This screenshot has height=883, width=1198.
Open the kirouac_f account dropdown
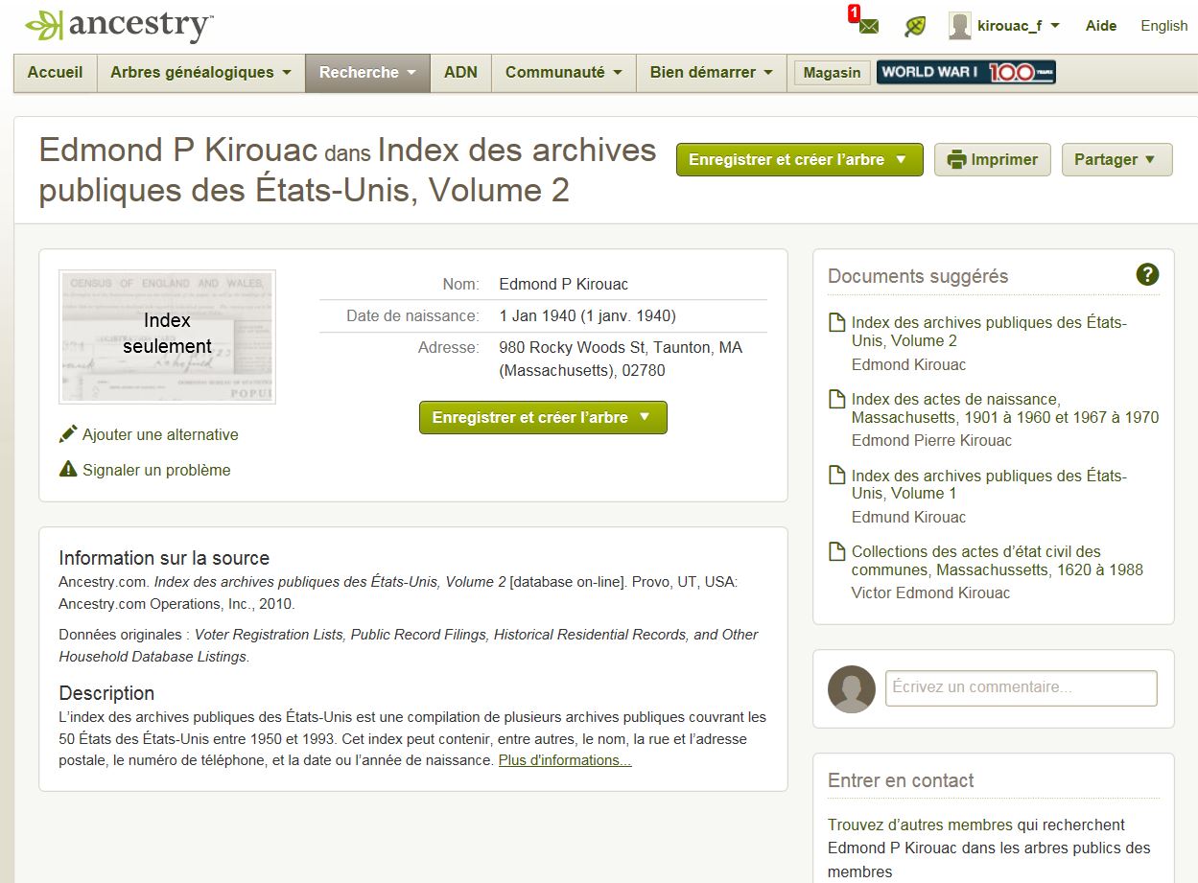pos(1018,26)
